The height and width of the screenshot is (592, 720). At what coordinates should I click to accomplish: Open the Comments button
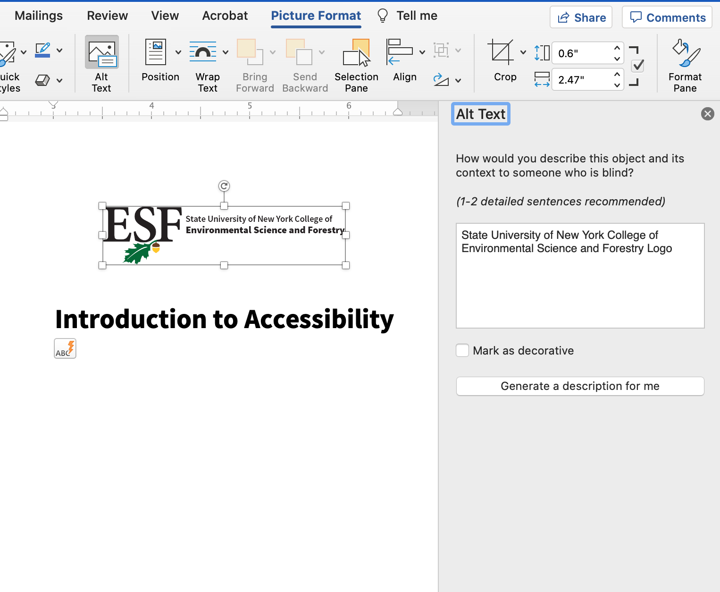point(667,17)
